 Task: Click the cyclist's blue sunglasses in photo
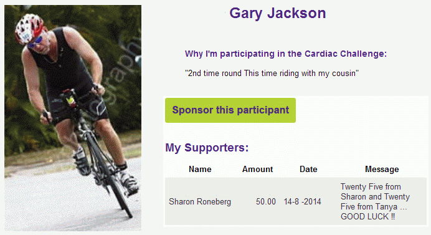click(36, 42)
